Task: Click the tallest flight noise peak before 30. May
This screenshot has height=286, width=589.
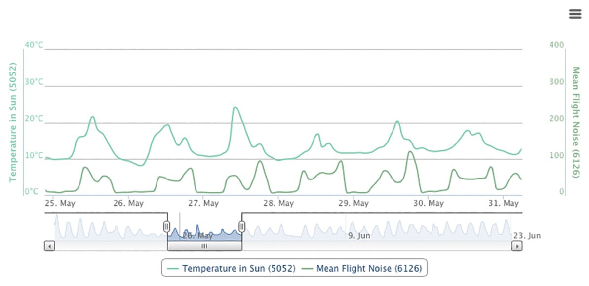Action: tap(410, 152)
